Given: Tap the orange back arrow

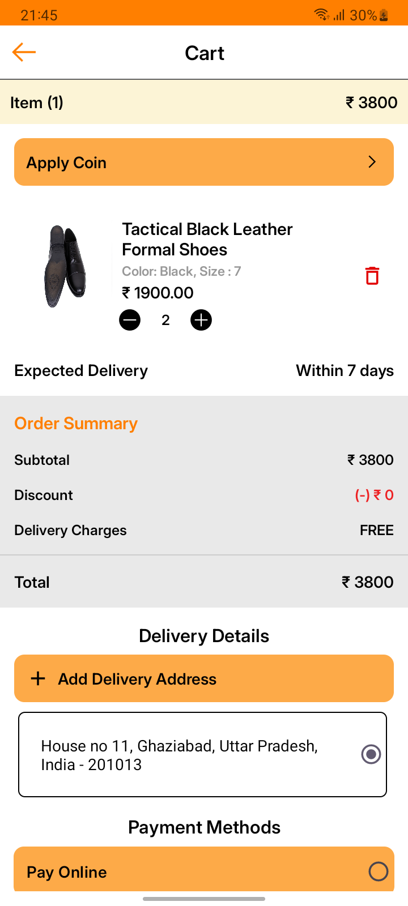Looking at the screenshot, I should point(24,52).
